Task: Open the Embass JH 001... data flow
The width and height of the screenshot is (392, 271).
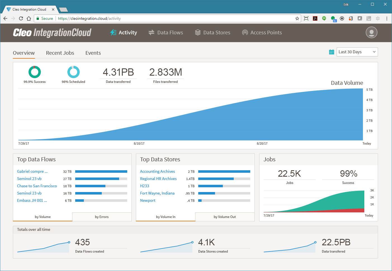Action: 32,200
